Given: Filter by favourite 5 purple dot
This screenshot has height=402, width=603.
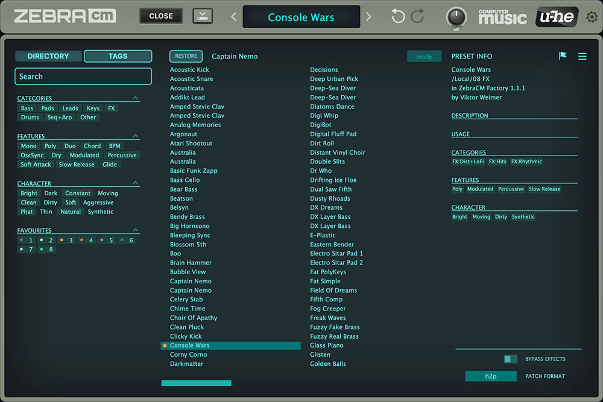Looking at the screenshot, I should pos(101,240).
